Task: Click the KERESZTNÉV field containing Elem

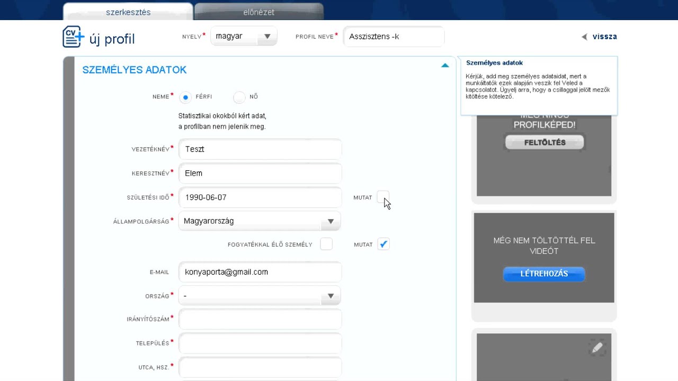Action: point(260,173)
